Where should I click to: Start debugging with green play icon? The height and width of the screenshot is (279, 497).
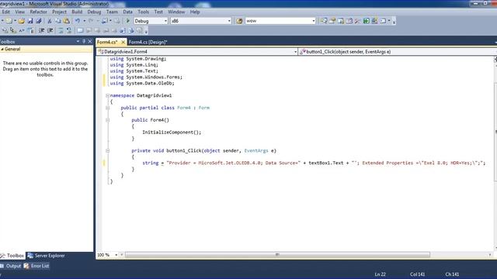click(x=127, y=21)
